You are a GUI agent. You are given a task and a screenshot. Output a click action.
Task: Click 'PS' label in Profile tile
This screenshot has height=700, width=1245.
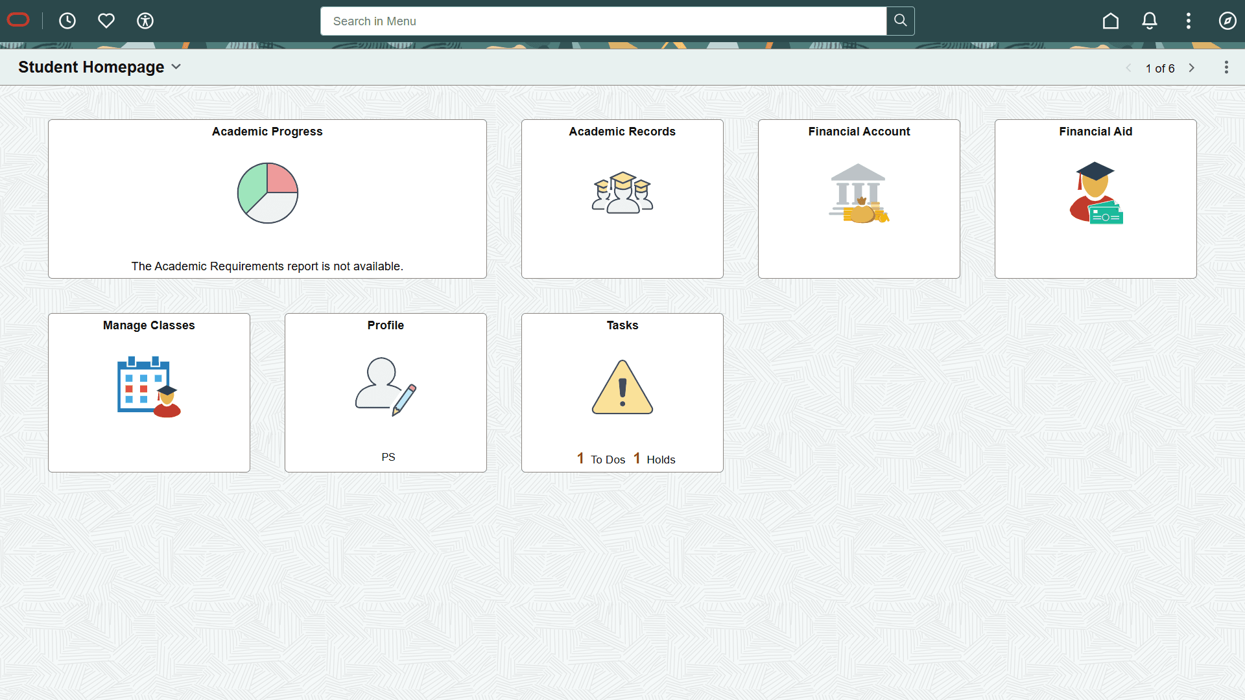coord(388,457)
